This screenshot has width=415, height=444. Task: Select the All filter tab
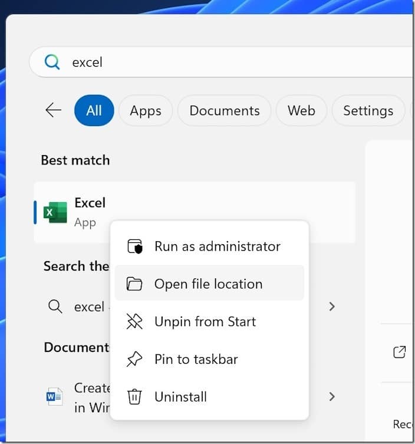pyautogui.click(x=94, y=110)
